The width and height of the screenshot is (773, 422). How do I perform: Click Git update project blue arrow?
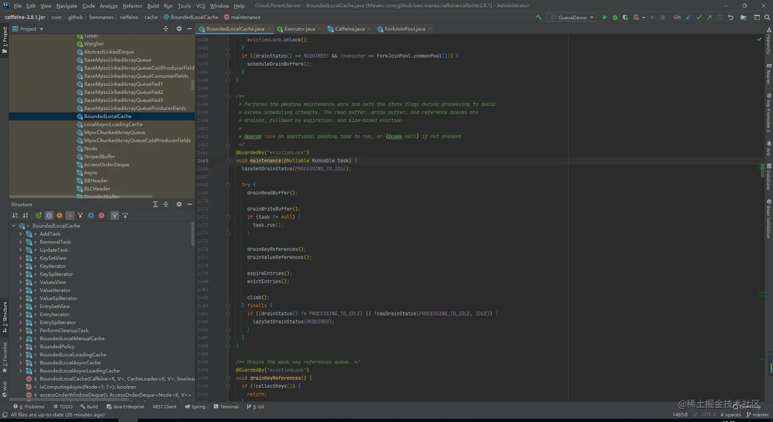[688, 17]
